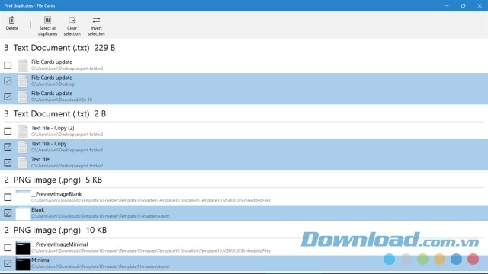
Task: Click the black thumbnail of __PreviewImageMinimal
Action: (23, 247)
